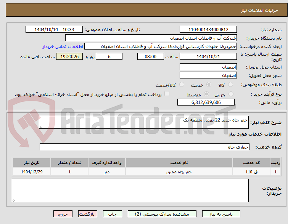288x224 pixels.
Task: Click the بازگشت back button
Action: pyautogui.click(x=88, y=214)
